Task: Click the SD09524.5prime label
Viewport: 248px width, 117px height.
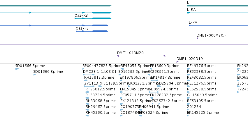Action: 164,89
